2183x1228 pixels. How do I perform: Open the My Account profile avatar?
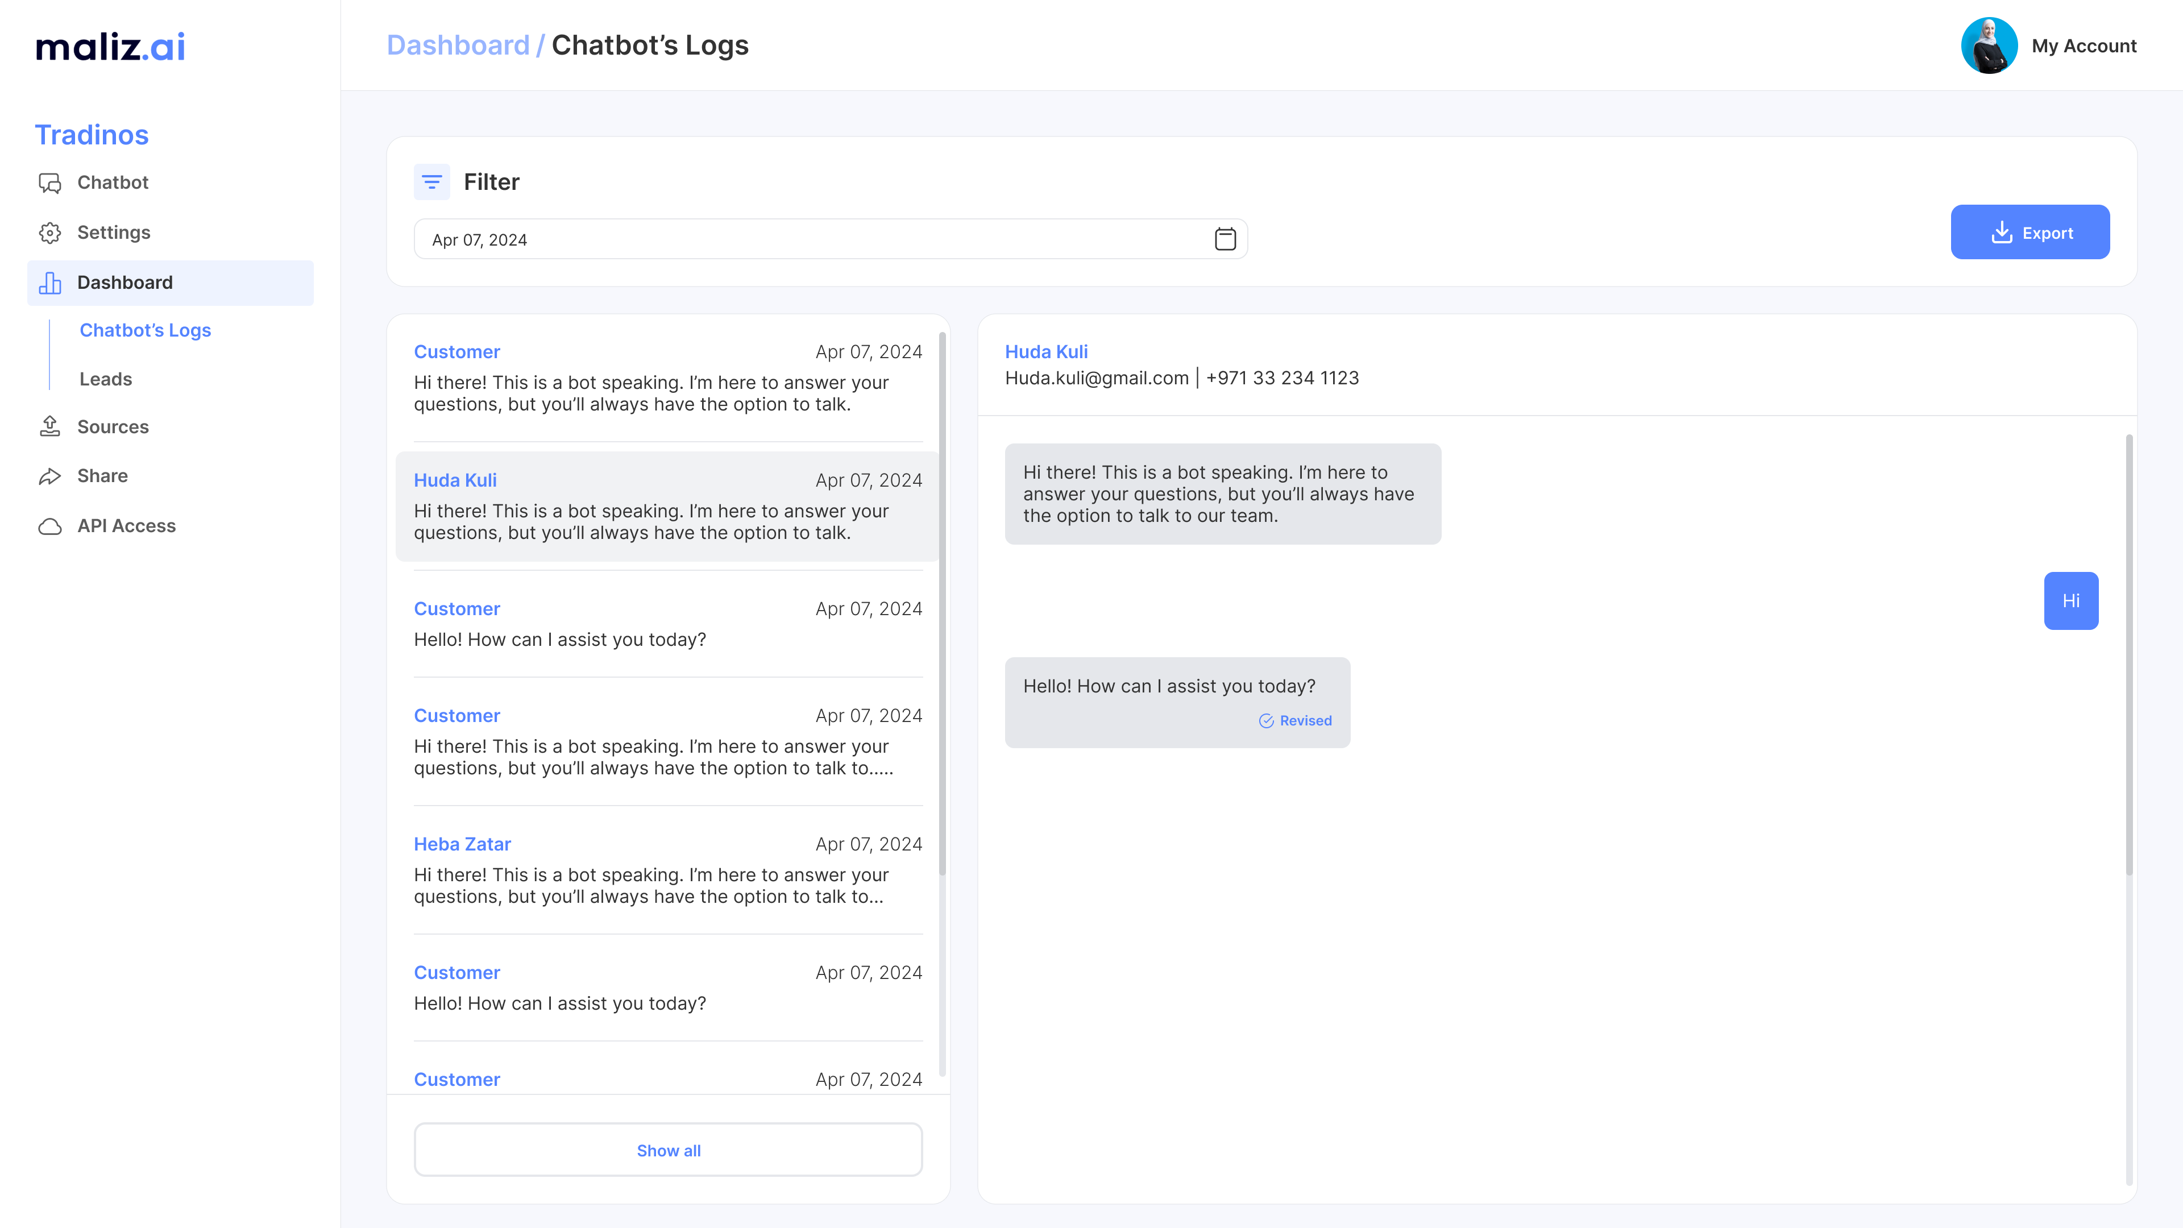coord(1988,45)
